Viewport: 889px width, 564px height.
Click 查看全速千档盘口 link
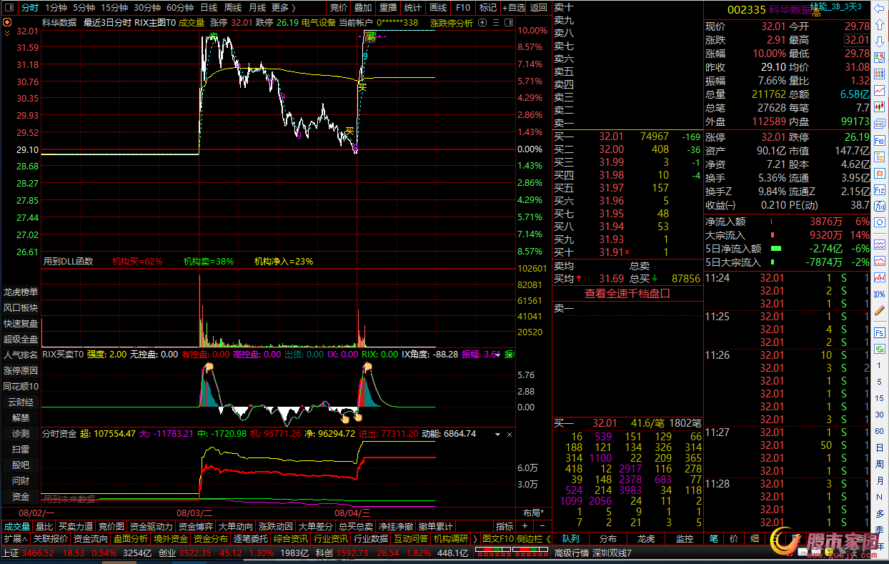coord(627,293)
